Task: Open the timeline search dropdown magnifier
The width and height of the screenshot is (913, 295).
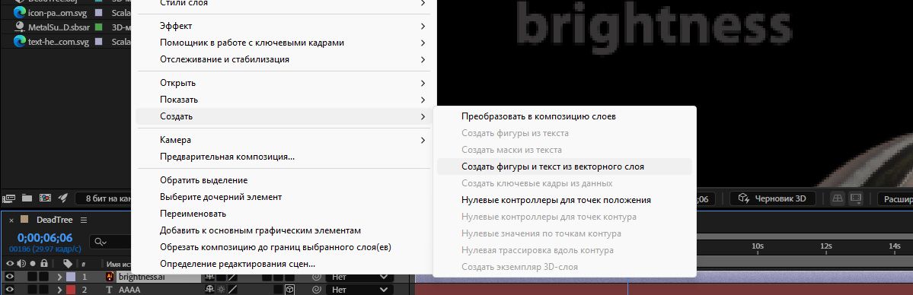Action: (x=101, y=242)
